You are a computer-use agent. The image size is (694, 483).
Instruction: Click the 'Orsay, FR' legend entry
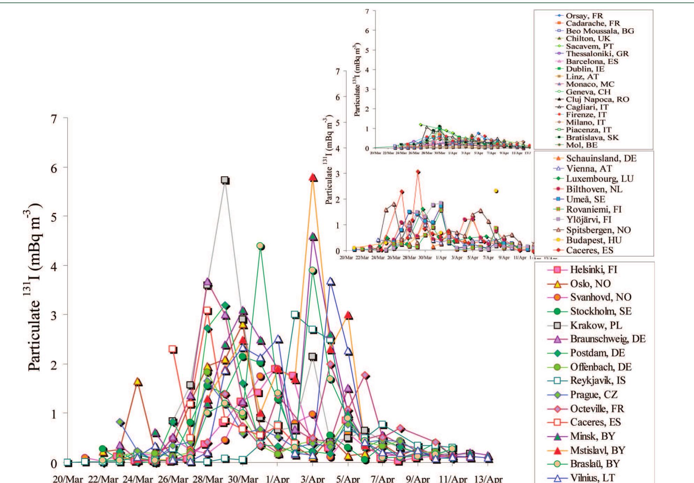coord(579,16)
